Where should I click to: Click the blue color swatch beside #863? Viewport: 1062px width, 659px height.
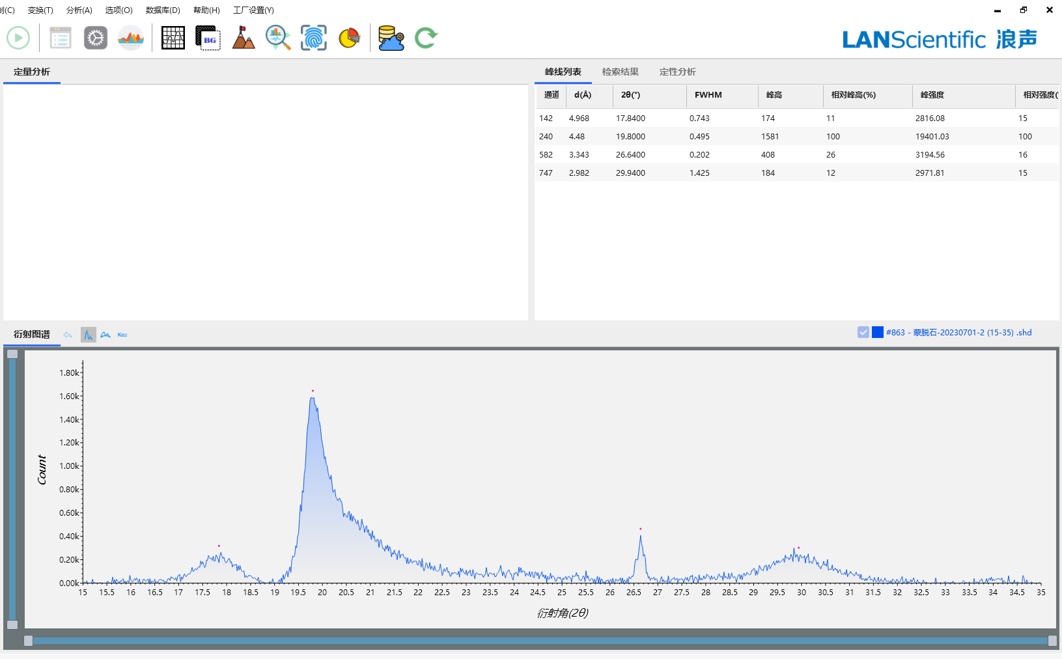pos(878,333)
